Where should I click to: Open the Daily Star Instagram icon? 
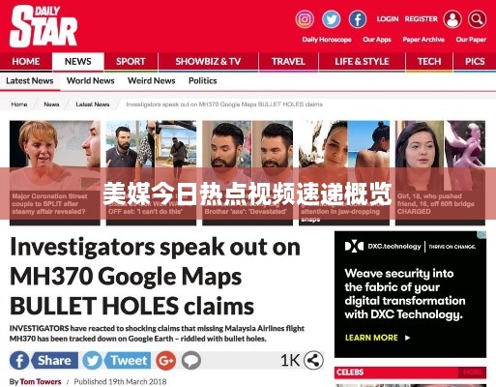click(x=305, y=19)
